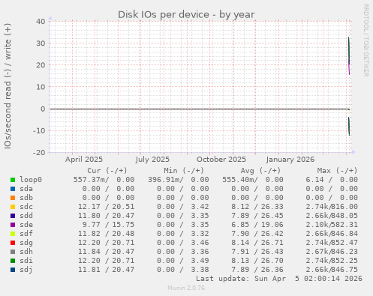Click sde current value 9.77 / 15.75
The height and width of the screenshot is (296, 373).
coord(108,225)
